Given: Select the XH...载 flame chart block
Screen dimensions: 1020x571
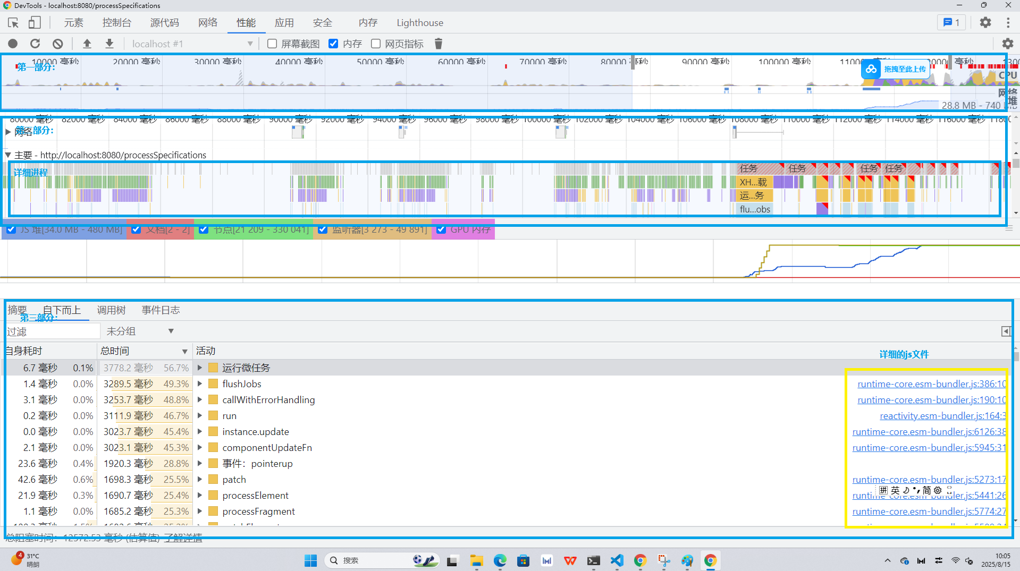Looking at the screenshot, I should click(754, 182).
